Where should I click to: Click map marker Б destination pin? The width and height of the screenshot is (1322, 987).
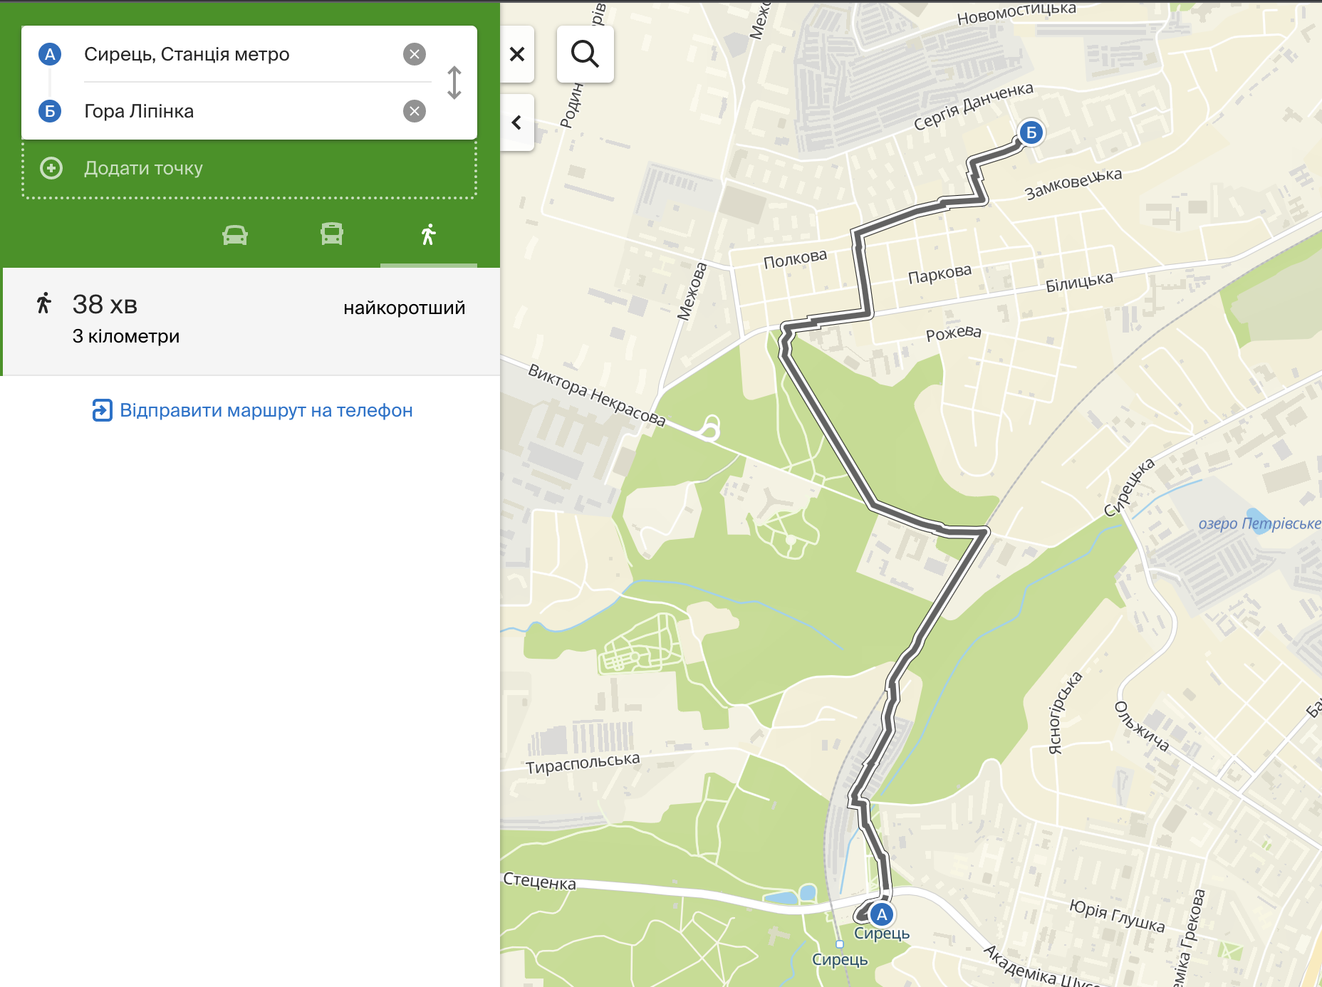pyautogui.click(x=1031, y=132)
